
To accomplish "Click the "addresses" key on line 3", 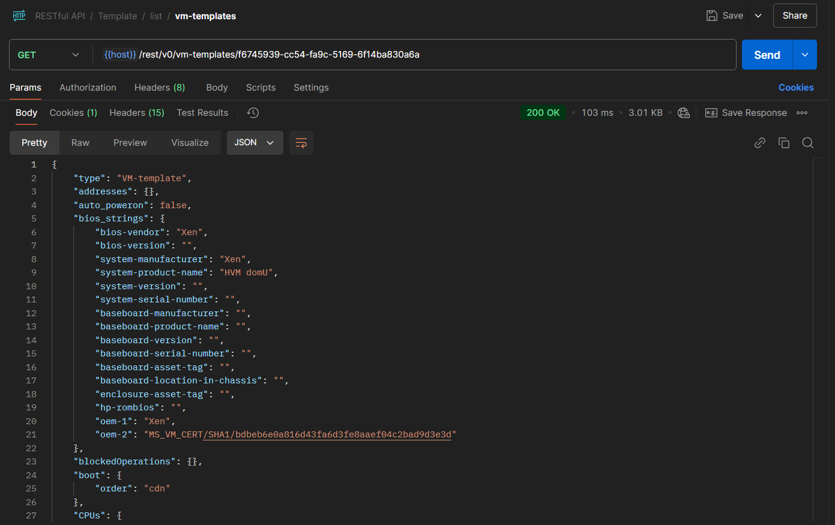I will [103, 191].
